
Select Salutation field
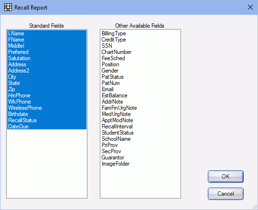pos(47,58)
